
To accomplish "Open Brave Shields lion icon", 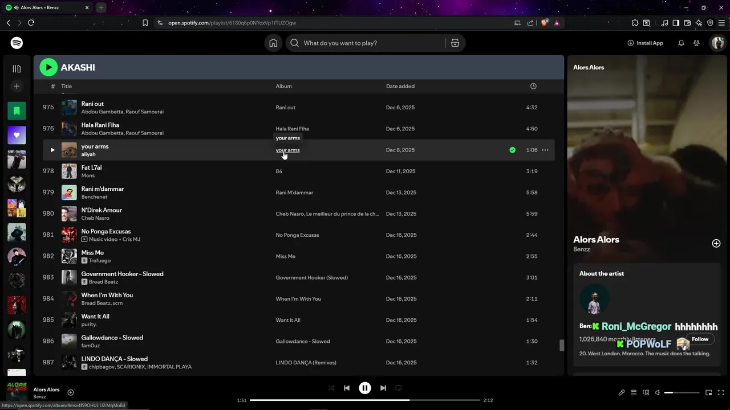I will [x=544, y=23].
